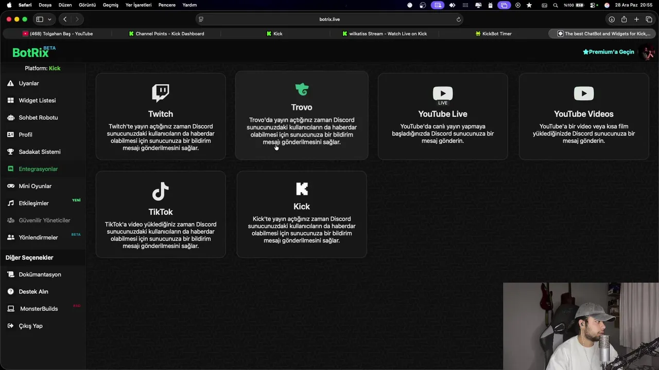Image resolution: width=659 pixels, height=370 pixels.
Task: Click the new tab plus icon
Action: click(x=636, y=19)
